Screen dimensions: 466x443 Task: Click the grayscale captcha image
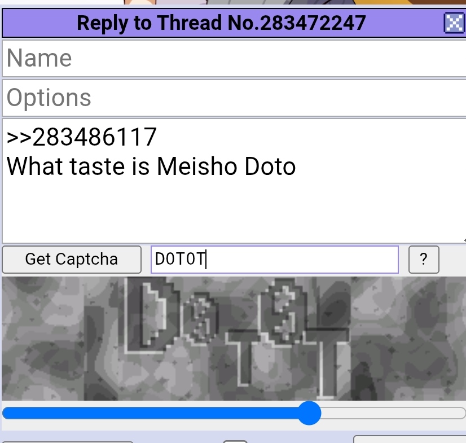pos(234,339)
